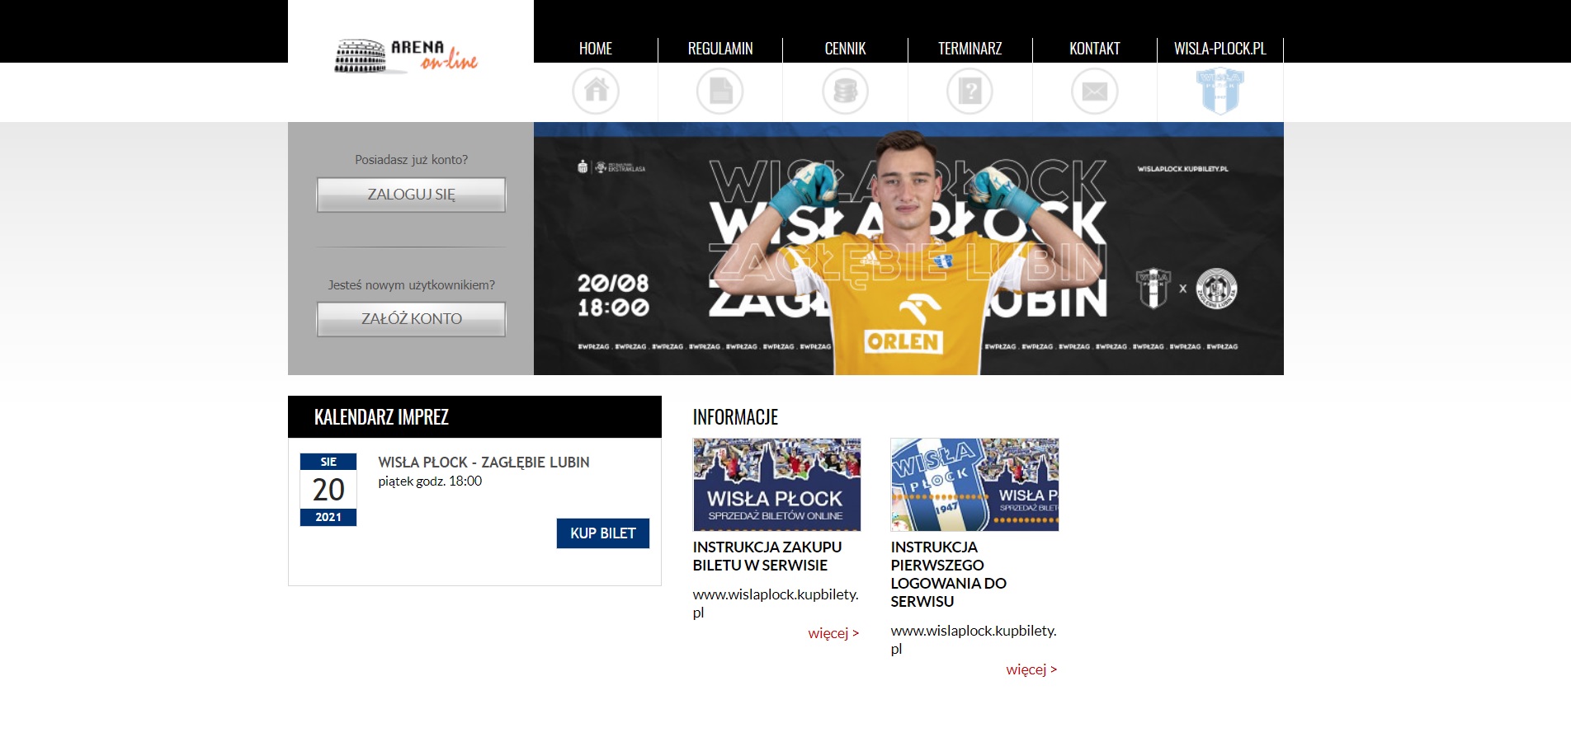Open INSTRUKCJA PIERWSZEGO LOGOWANIA DO SERWISU heading

click(949, 575)
